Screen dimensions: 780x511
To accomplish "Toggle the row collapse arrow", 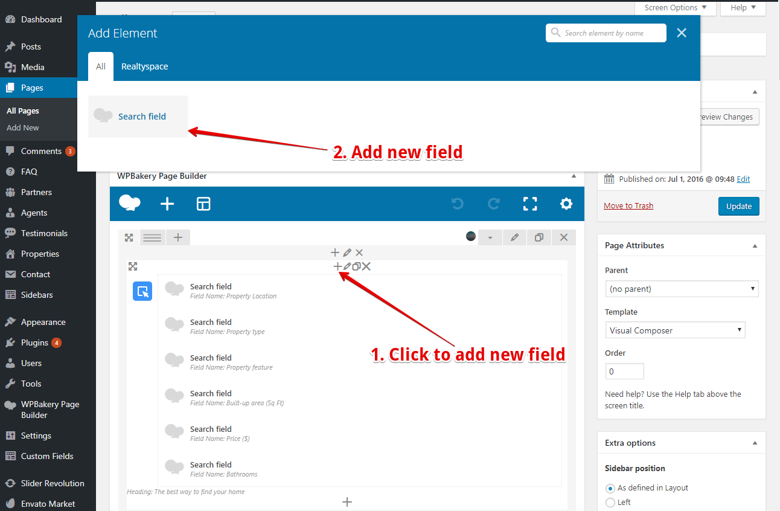I will [490, 237].
